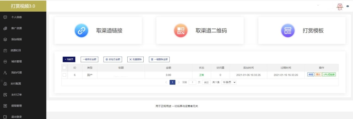Screen dimensions: 353x119
Task: Click the 改包日金额 button
Action: pyautogui.click(x=112, y=59)
